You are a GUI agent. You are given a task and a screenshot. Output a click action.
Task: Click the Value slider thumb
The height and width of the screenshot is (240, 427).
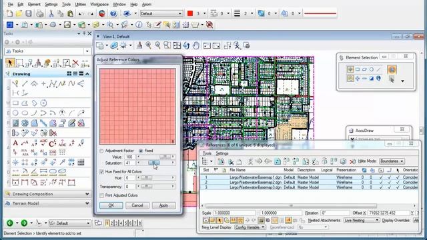(x=165, y=157)
